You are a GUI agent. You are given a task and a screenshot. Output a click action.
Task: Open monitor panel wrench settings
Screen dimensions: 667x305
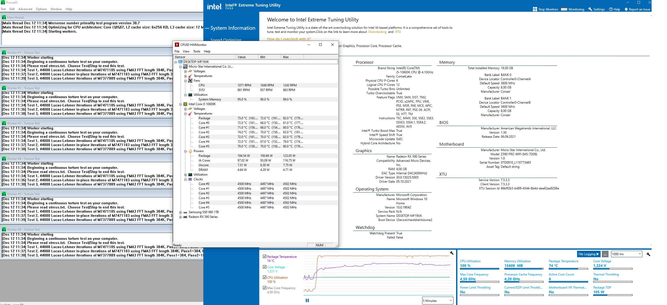coord(648,254)
